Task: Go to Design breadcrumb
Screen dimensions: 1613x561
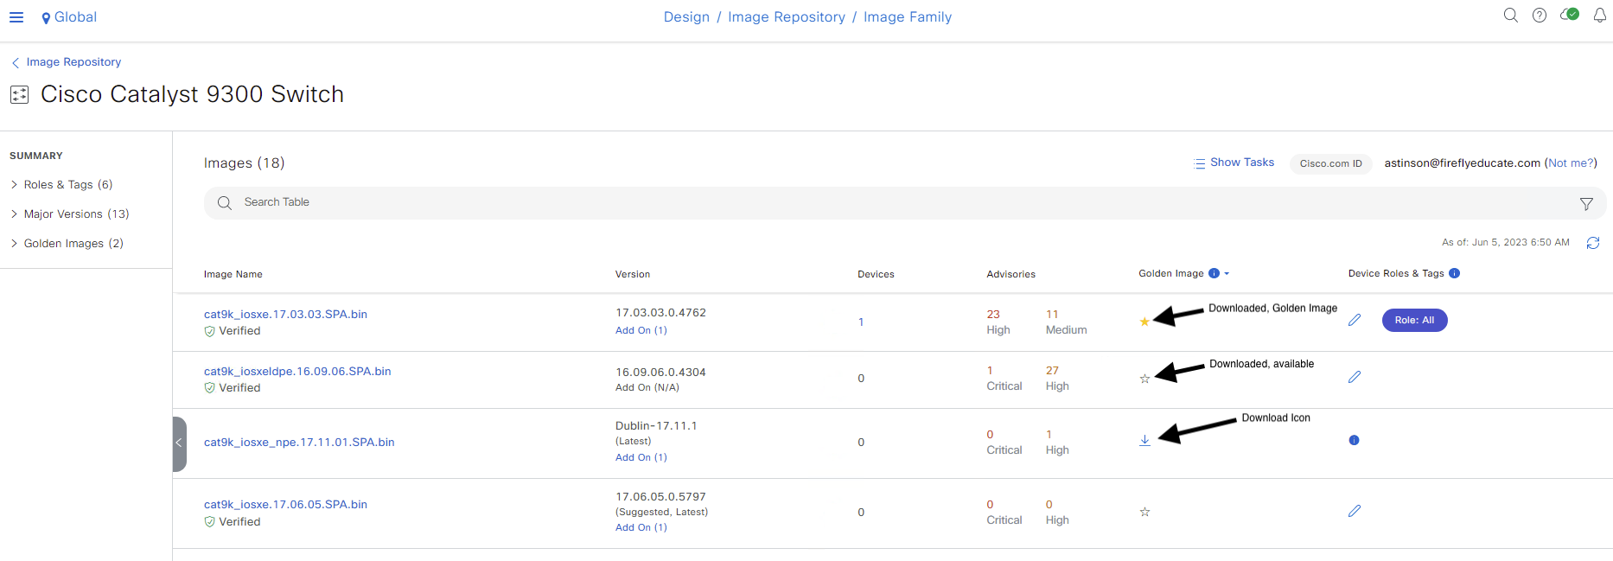Action: click(686, 17)
